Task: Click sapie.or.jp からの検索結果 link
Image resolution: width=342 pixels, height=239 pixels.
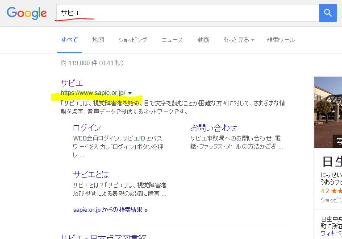Action: pyautogui.click(x=110, y=210)
